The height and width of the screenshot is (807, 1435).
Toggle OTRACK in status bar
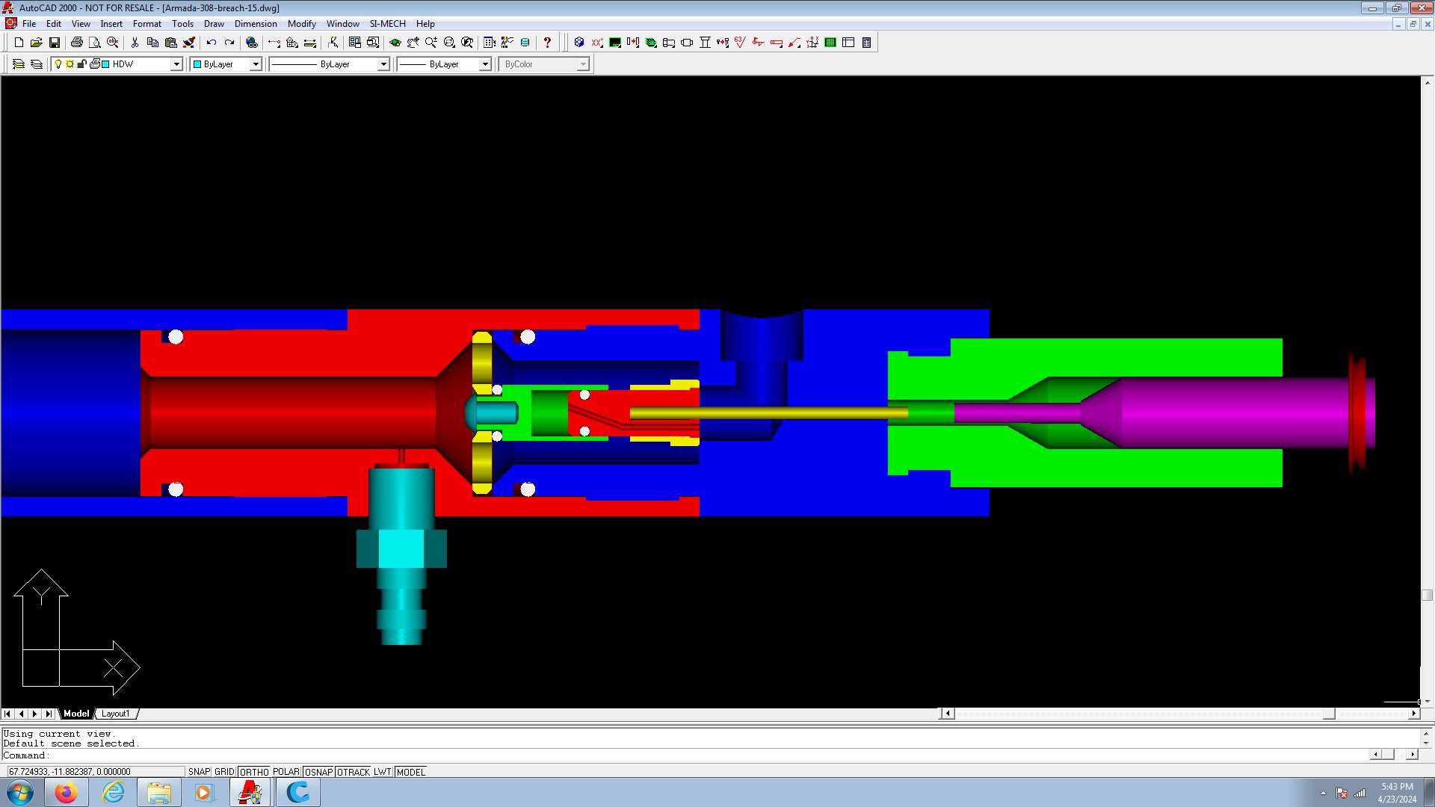354,772
